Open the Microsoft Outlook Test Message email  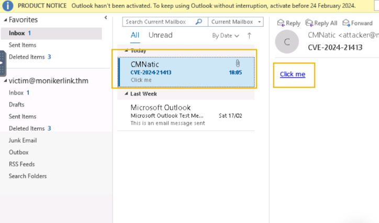[x=186, y=115]
